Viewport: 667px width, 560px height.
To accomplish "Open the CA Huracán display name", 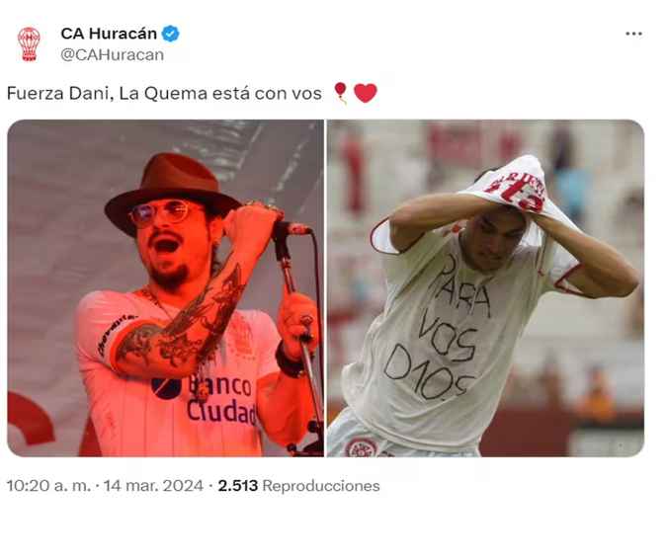I will 109,34.
